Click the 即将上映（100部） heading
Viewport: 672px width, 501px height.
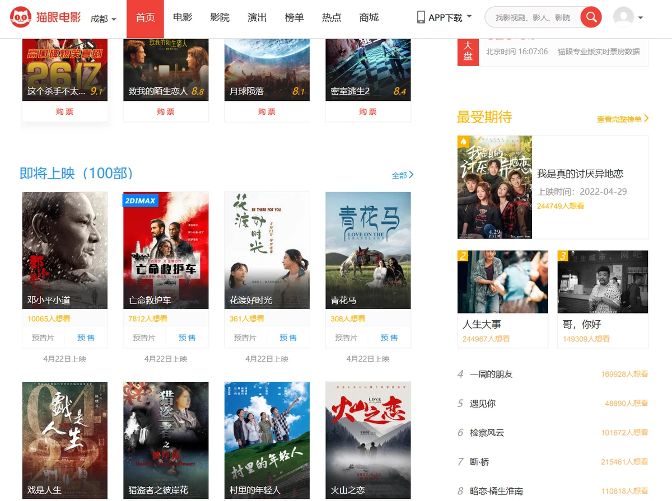[x=77, y=174]
